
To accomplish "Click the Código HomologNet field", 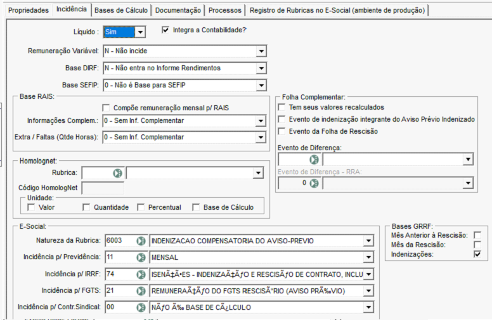I will point(103,188).
